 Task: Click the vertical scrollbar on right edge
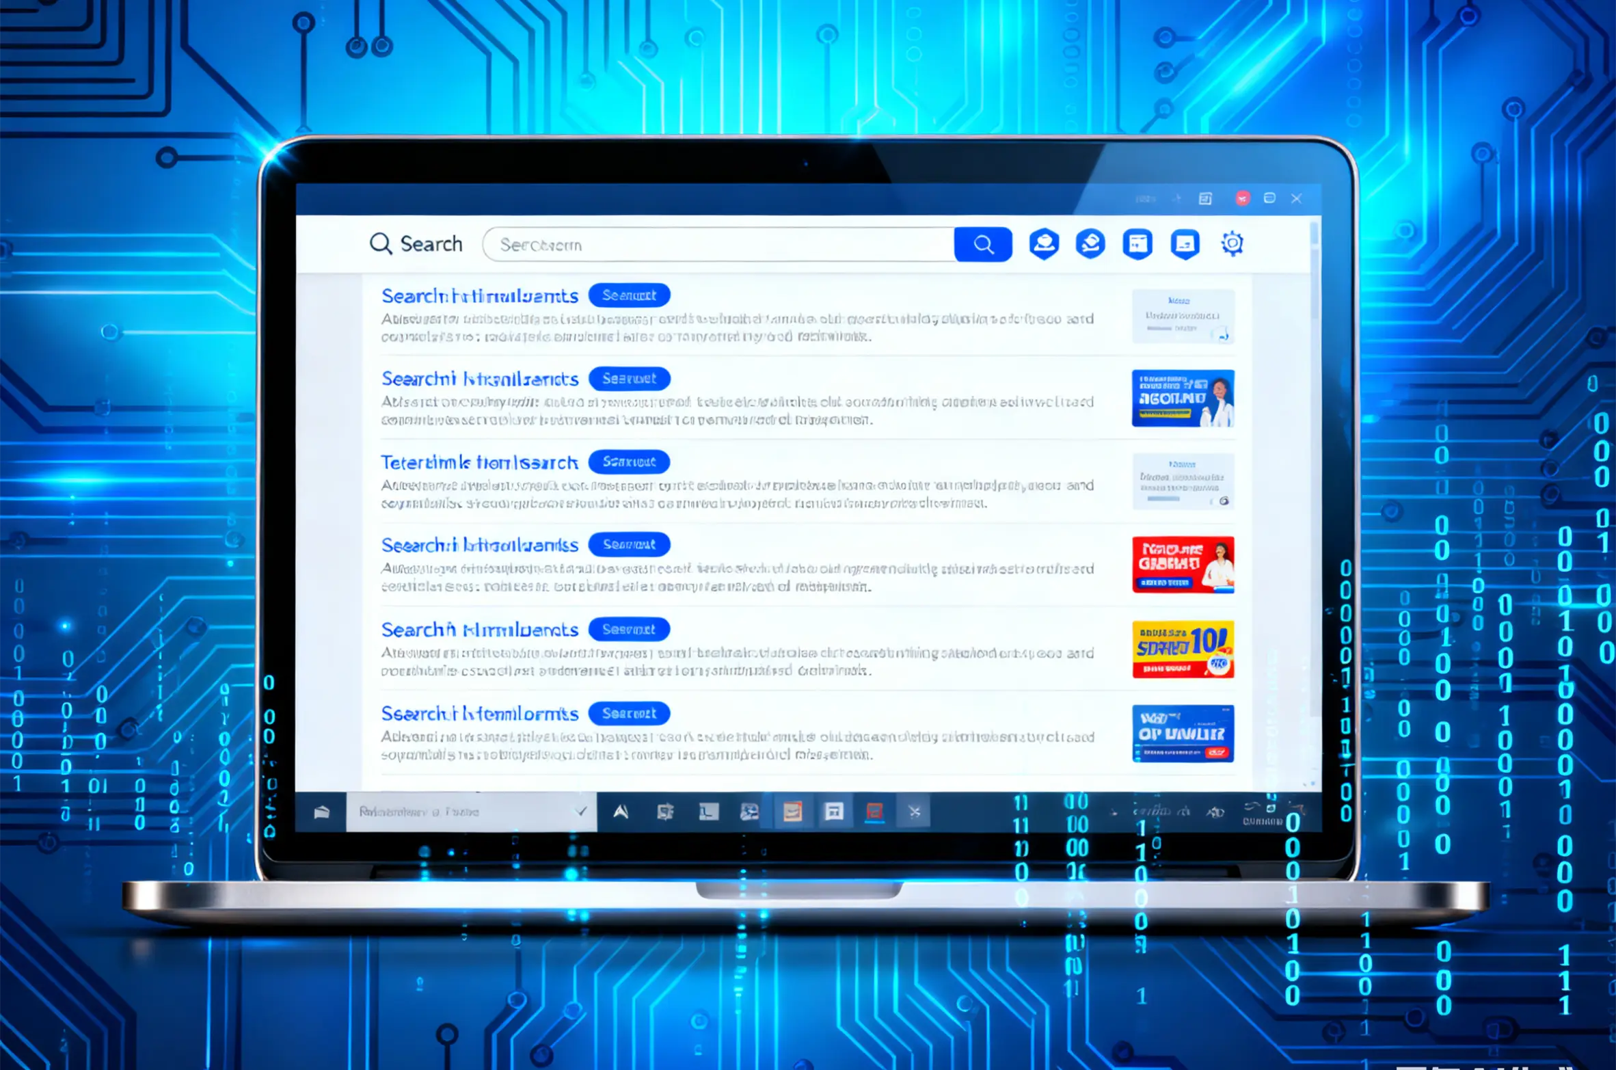[1314, 273]
